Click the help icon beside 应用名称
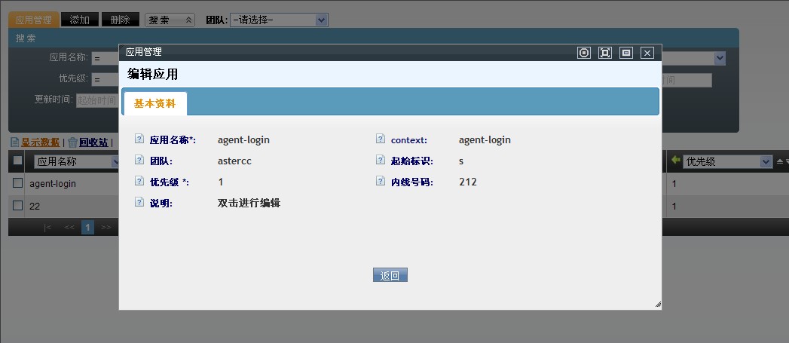789x343 pixels. pyautogui.click(x=139, y=139)
